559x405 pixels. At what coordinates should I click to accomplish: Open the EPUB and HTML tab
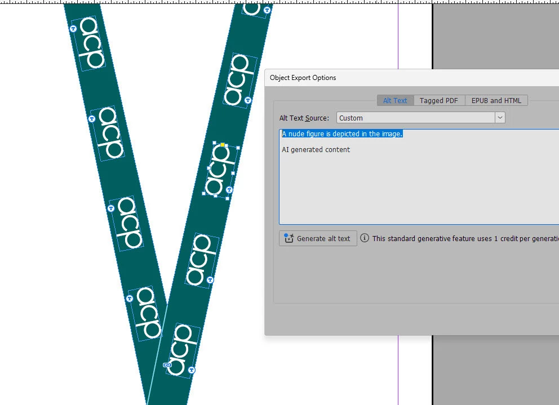496,100
